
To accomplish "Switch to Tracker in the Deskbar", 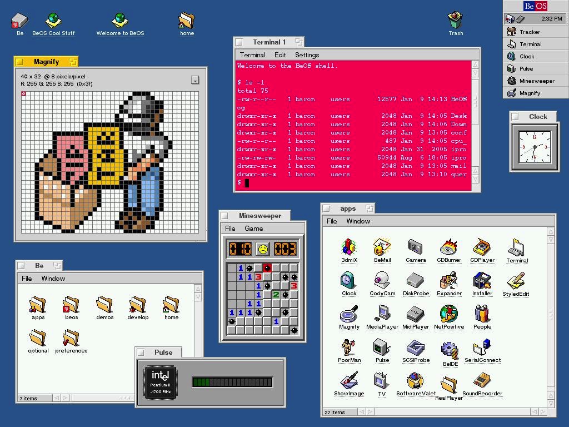I will point(536,32).
